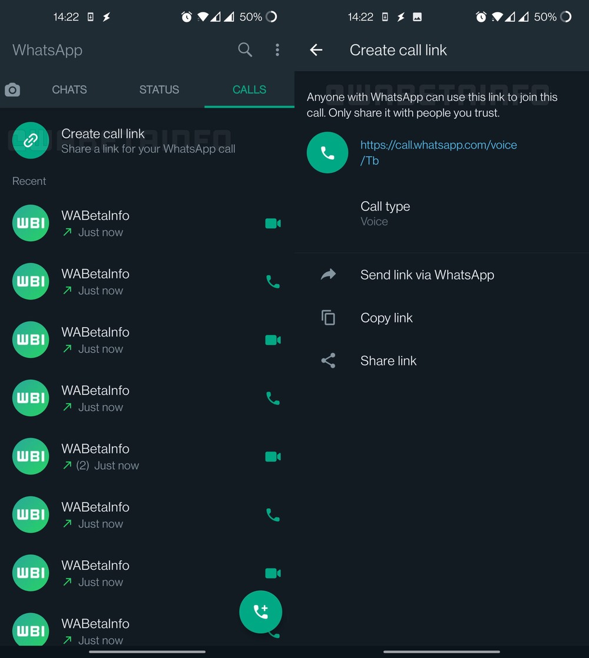Open the camera tab icon
Screen dimensions: 589x658
[12, 90]
